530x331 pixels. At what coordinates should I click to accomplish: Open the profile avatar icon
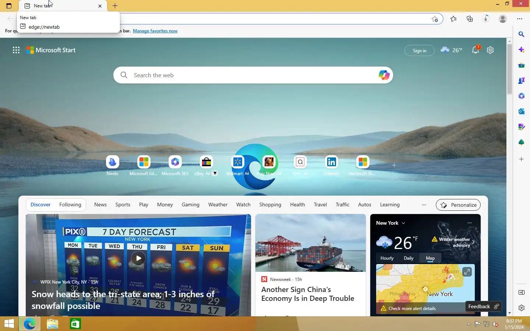(503, 19)
